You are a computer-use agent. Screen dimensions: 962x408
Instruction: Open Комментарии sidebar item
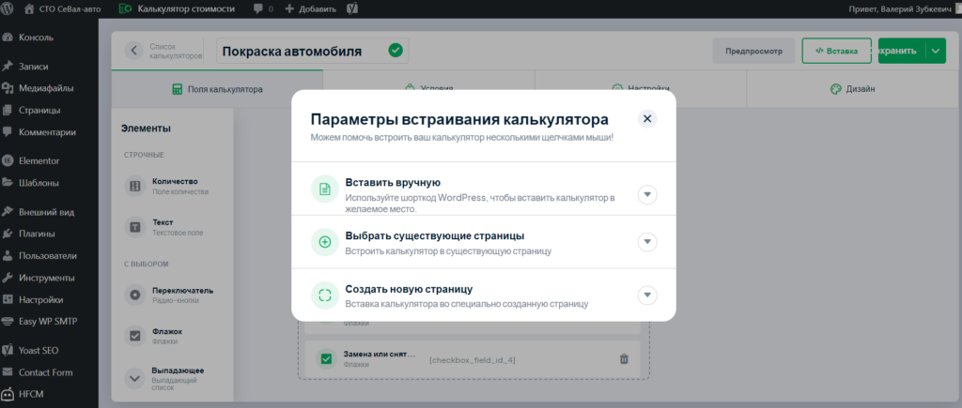(49, 131)
